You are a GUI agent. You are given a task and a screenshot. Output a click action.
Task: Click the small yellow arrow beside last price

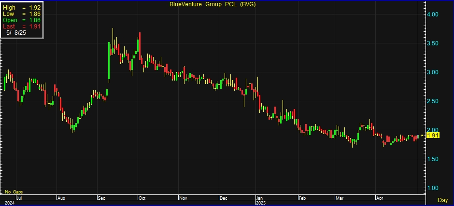coord(422,135)
